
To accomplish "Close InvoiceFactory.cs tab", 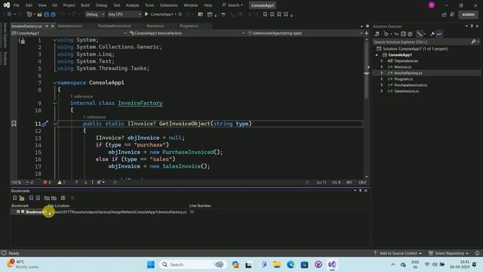I will click(52, 26).
